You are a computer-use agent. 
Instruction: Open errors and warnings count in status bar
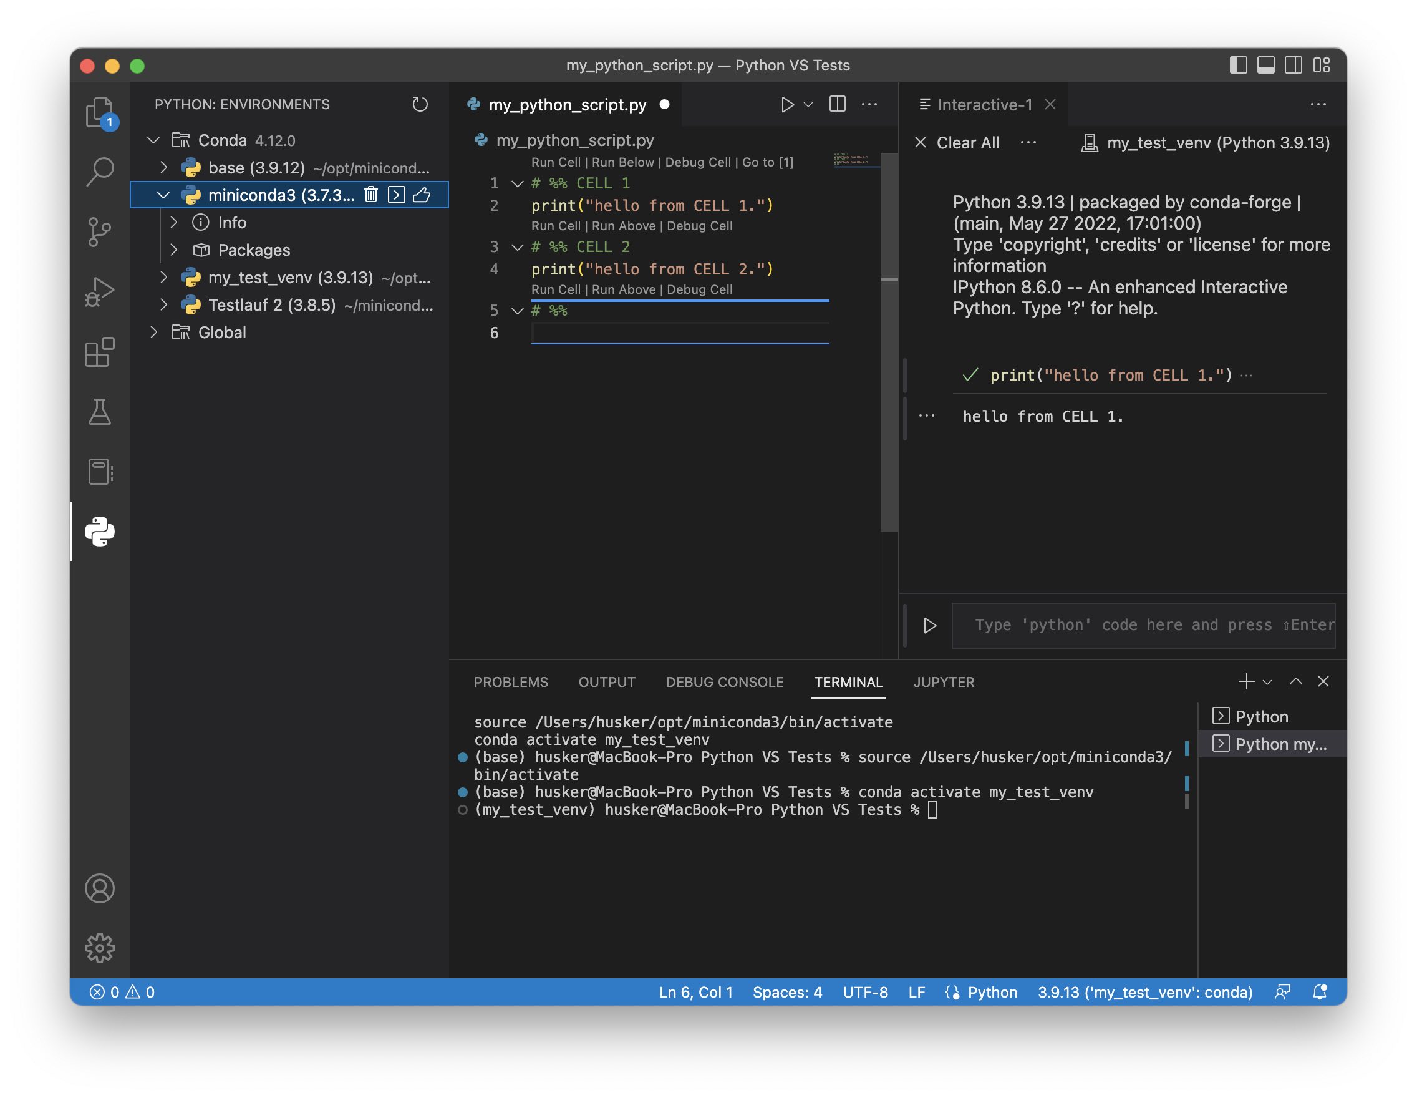coord(122,992)
